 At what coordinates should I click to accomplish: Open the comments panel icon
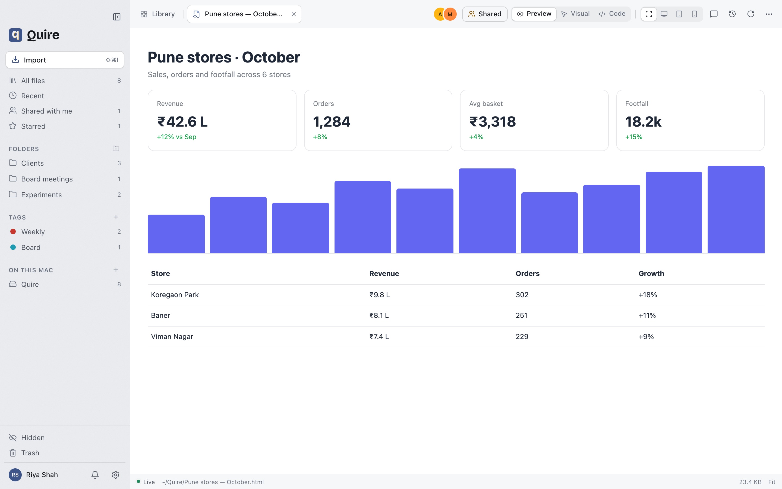click(714, 14)
